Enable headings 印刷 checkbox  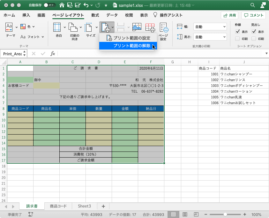tap(254, 39)
